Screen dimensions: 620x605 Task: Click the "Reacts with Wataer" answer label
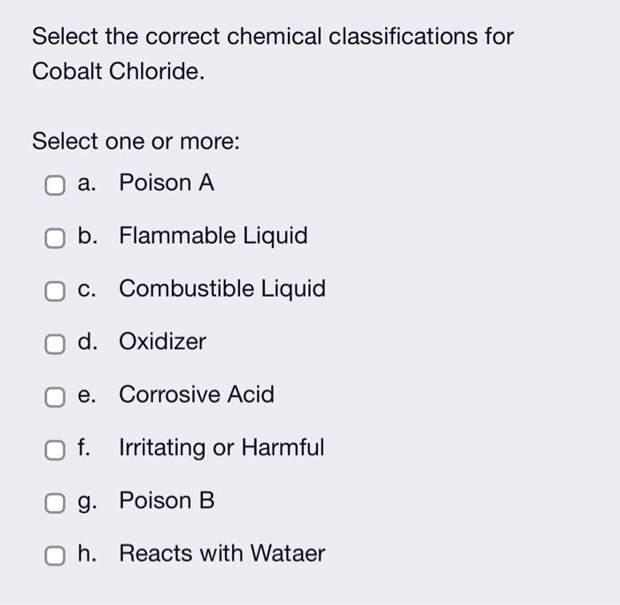click(221, 555)
